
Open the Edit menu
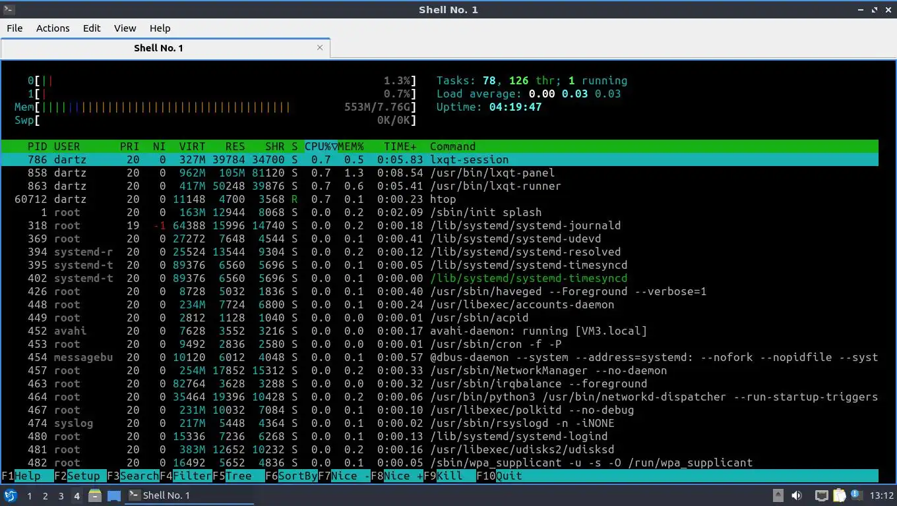(92, 28)
